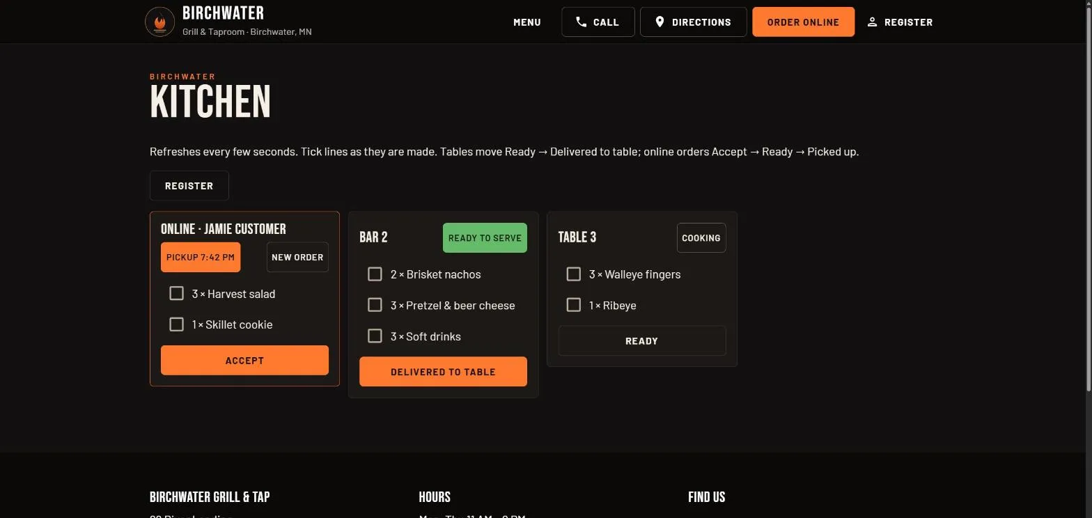
Task: Click the 'Online · Jamie Customer' card title
Action: coord(224,229)
